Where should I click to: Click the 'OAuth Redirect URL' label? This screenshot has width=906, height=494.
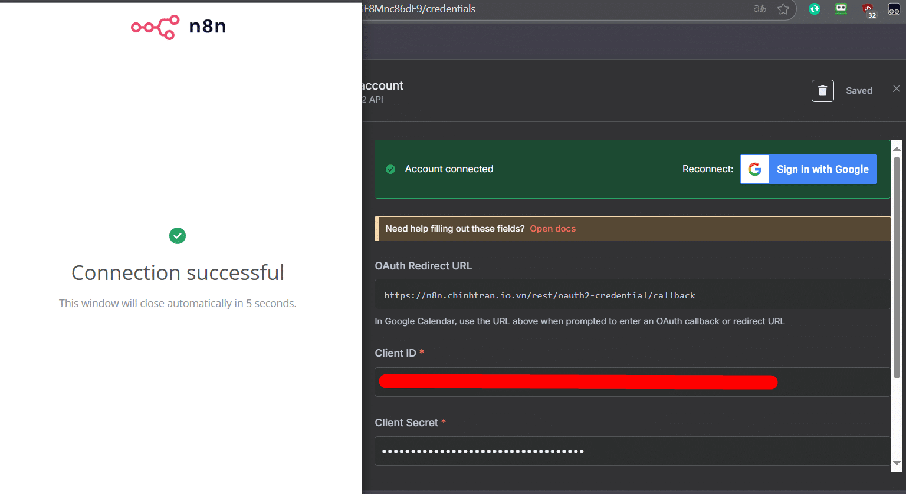[424, 266]
